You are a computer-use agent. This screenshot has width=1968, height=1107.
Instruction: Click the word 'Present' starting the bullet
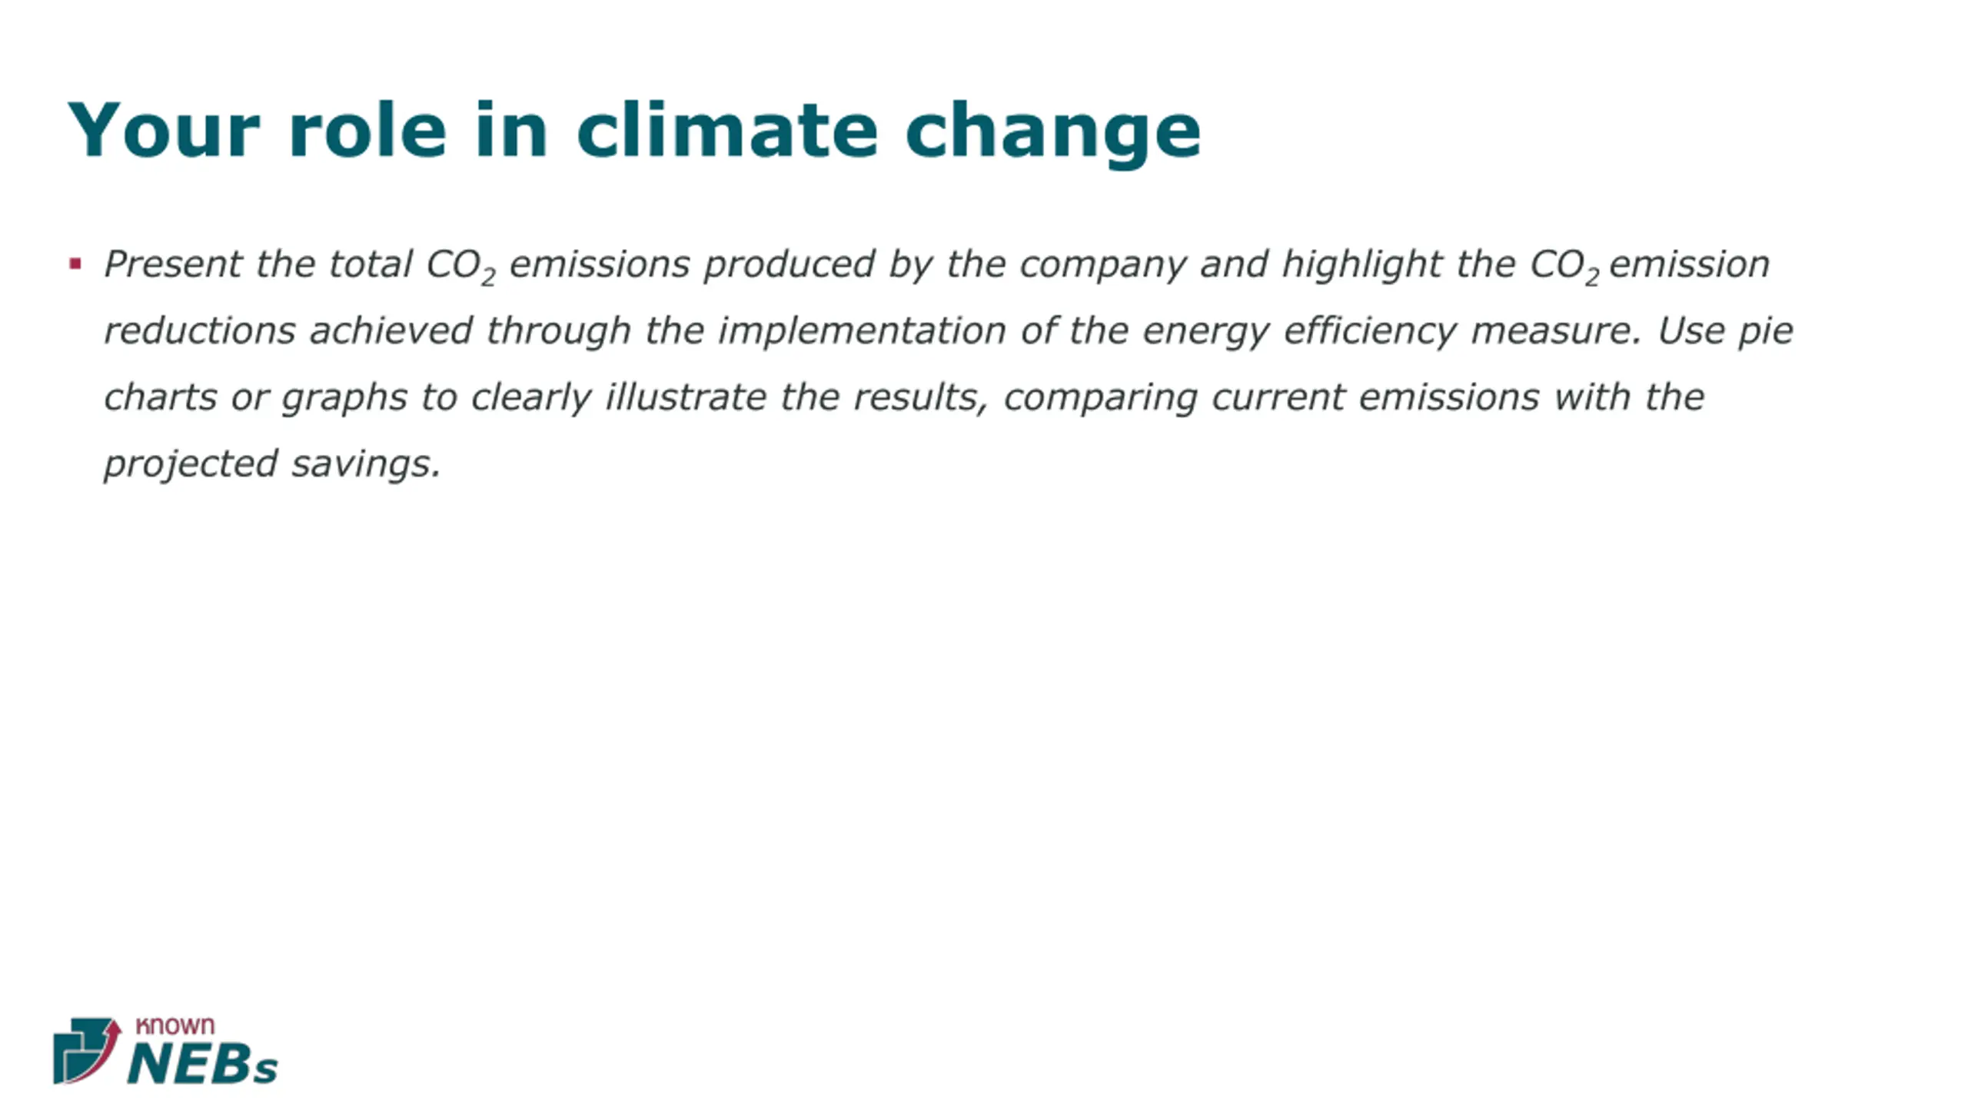172,264
